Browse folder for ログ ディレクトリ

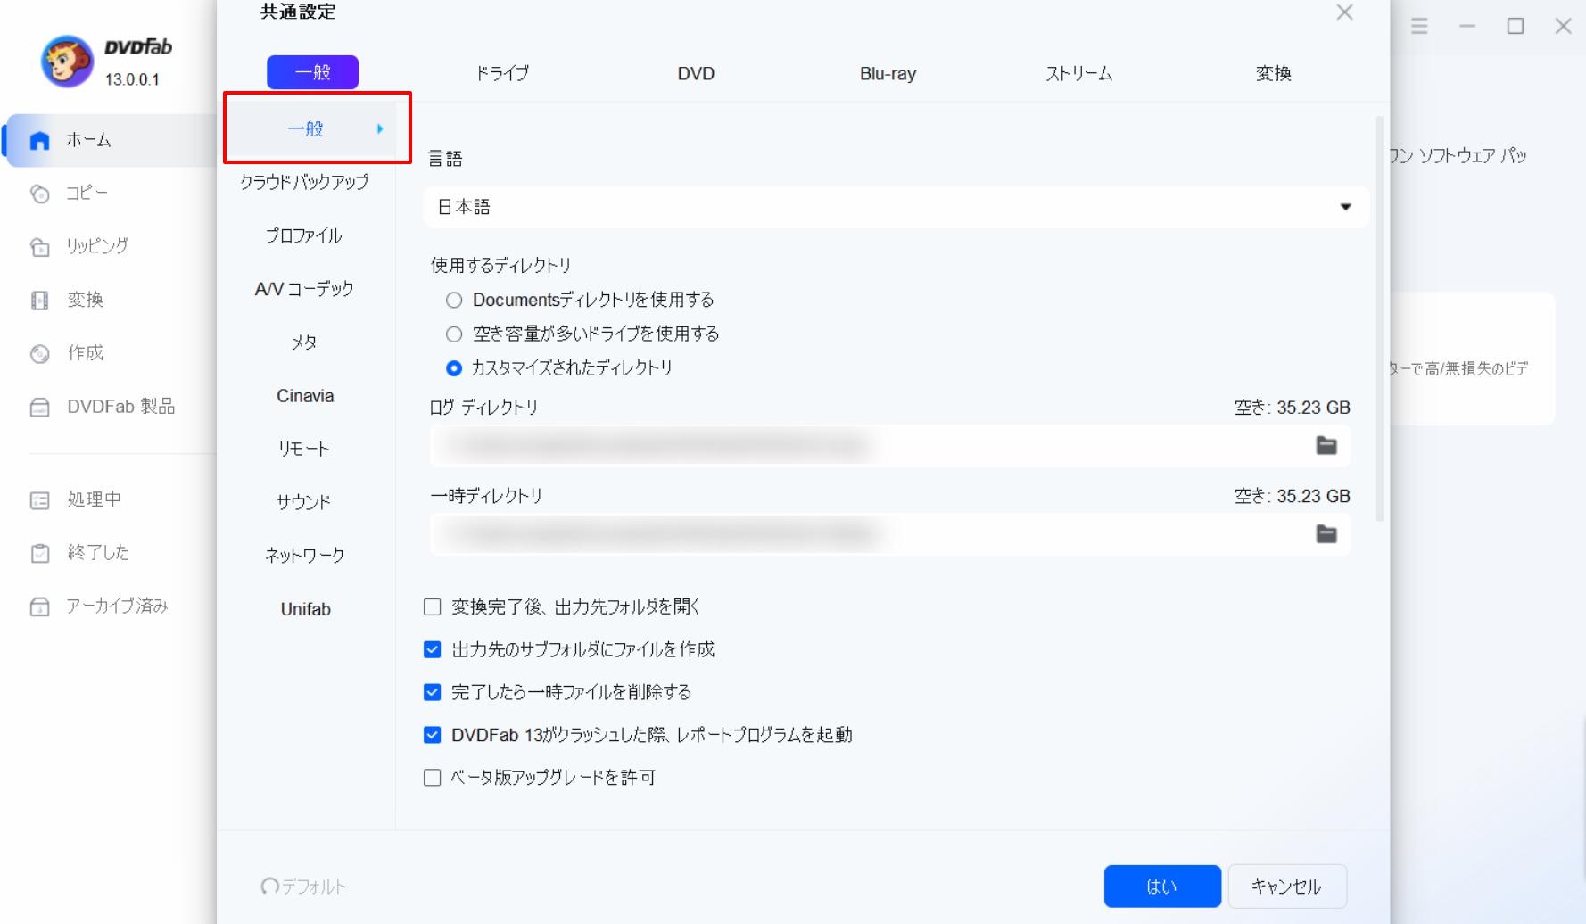tap(1326, 446)
